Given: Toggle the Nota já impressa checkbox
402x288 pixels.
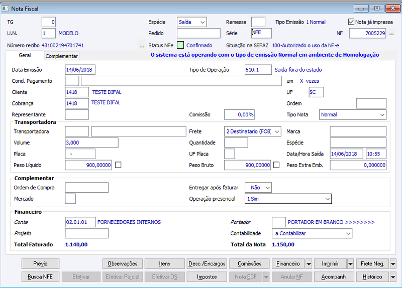Looking at the screenshot, I should click(351, 22).
